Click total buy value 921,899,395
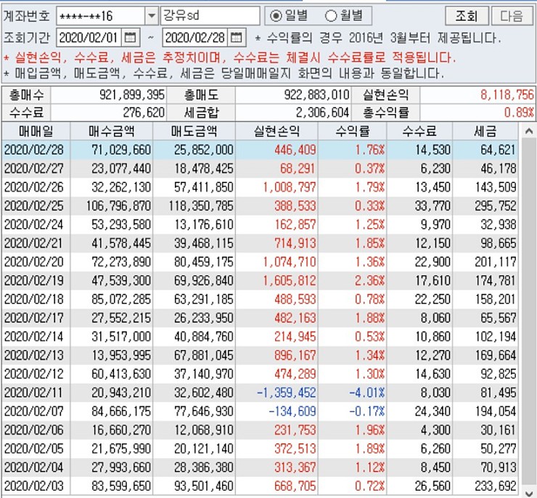 point(132,95)
